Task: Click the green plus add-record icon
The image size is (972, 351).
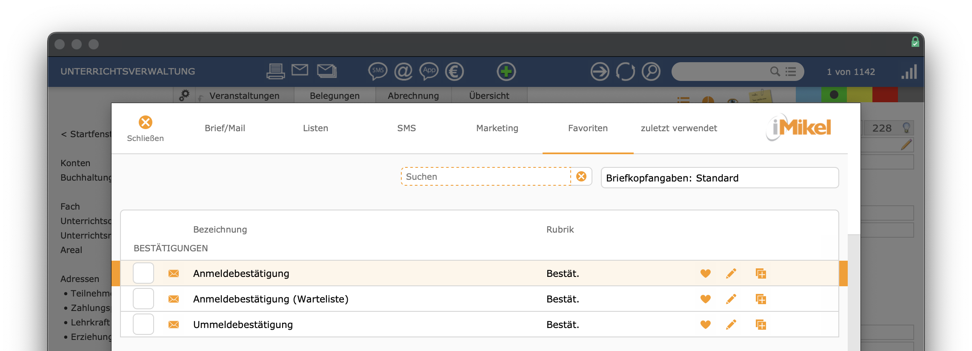Action: [x=506, y=71]
